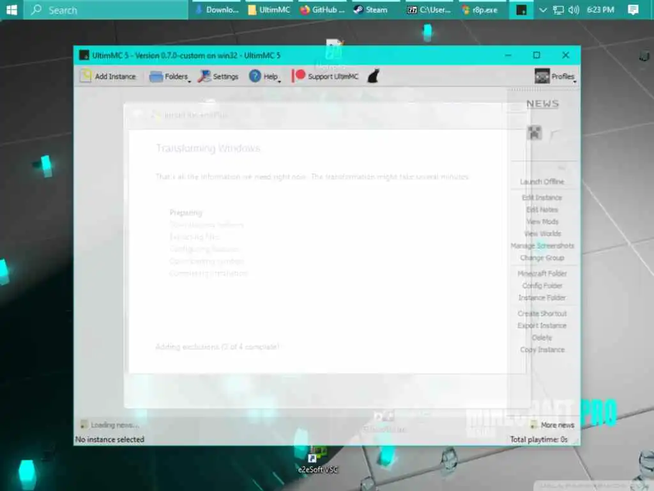Click the More news button
Image resolution: width=654 pixels, height=491 pixels.
click(552, 425)
